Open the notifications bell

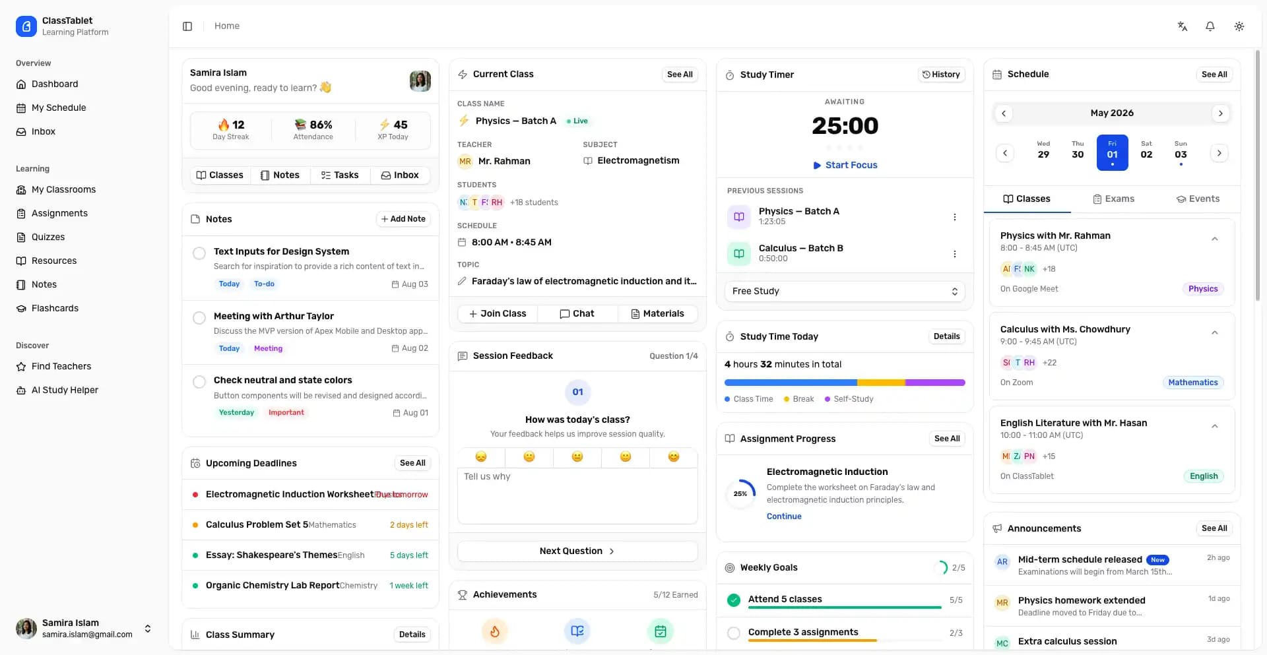(1210, 26)
